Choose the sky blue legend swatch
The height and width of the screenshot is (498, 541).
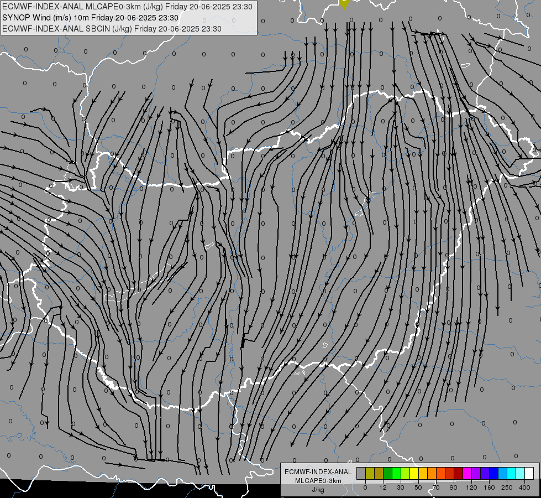pyautogui.click(x=503, y=473)
